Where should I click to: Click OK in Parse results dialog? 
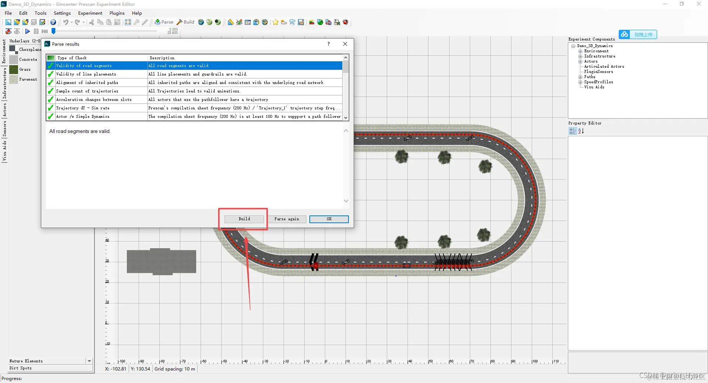click(329, 219)
